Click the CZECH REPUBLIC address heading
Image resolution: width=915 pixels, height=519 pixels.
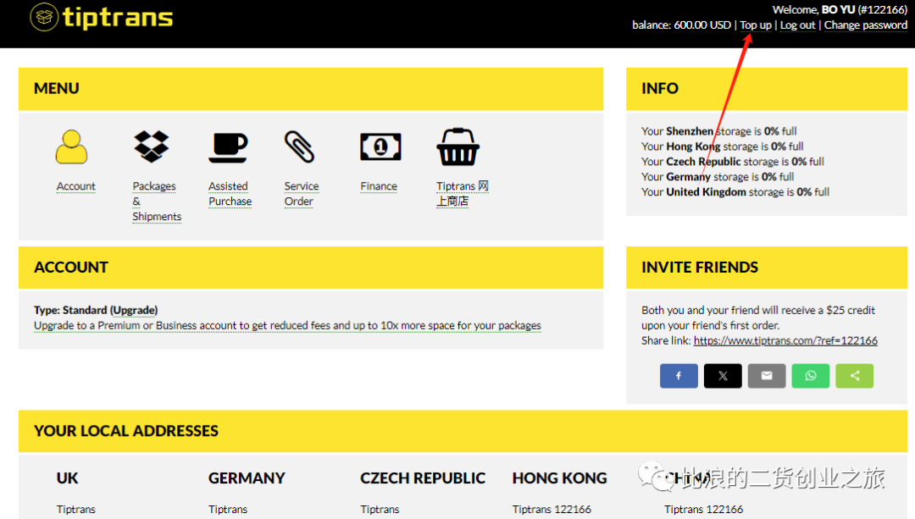click(423, 478)
